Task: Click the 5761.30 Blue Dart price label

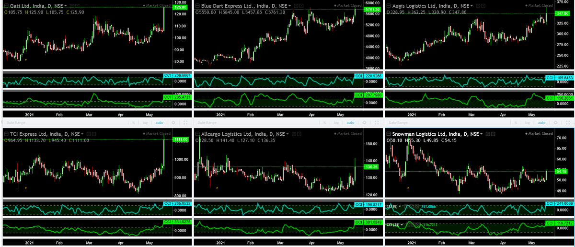Action: 372,10
